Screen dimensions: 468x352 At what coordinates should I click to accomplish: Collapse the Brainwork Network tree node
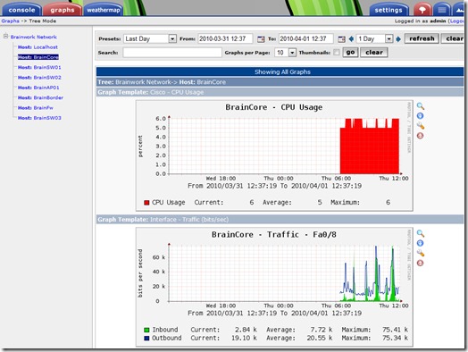[x=5, y=37]
